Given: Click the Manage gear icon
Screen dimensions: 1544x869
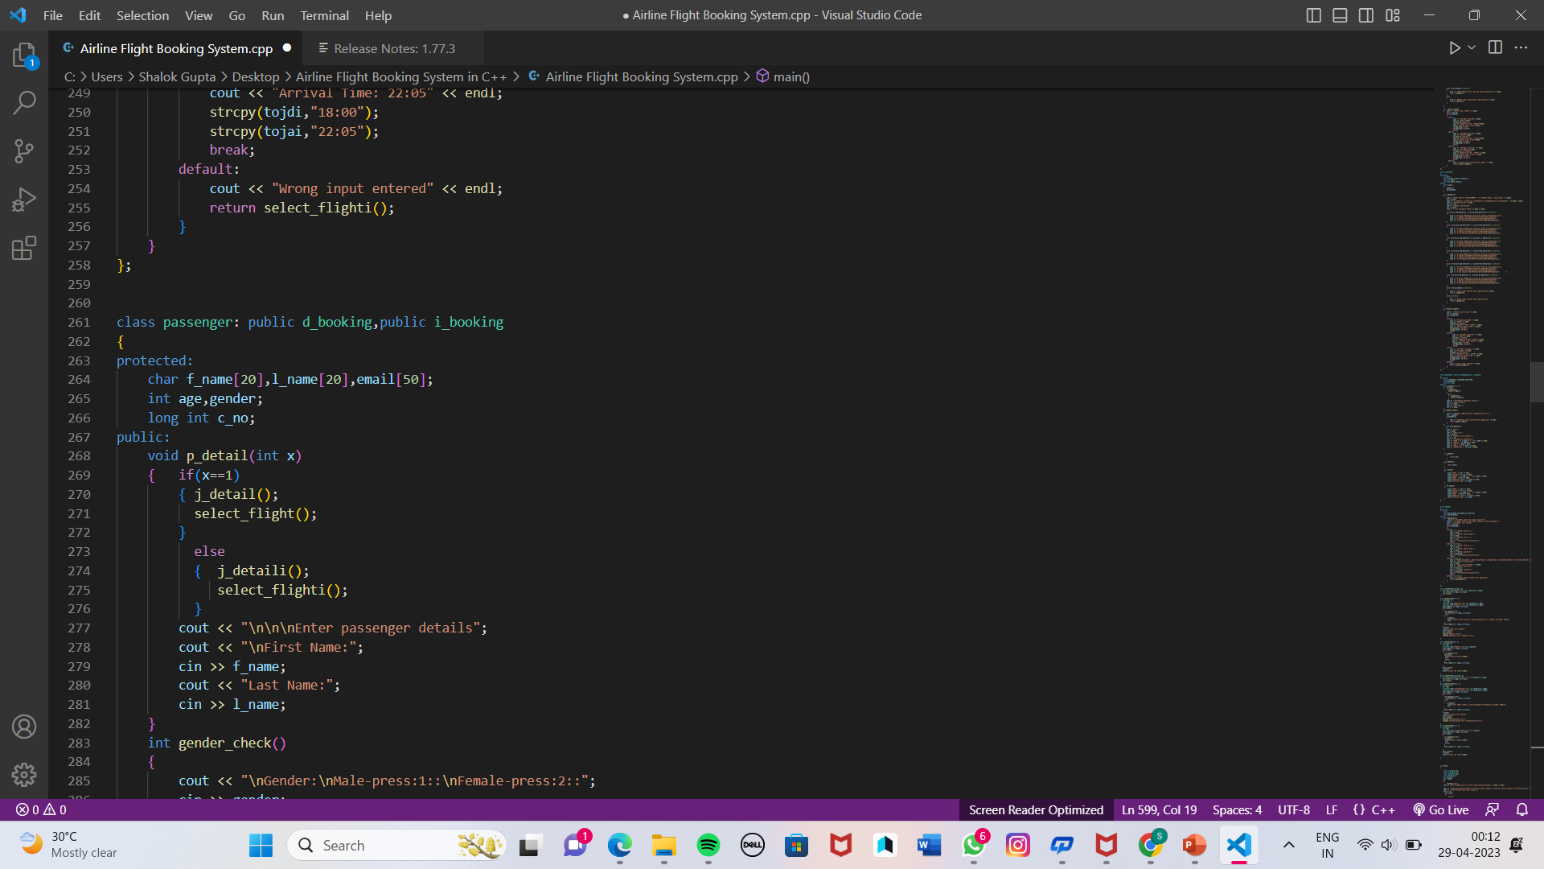Looking at the screenshot, I should (x=24, y=774).
